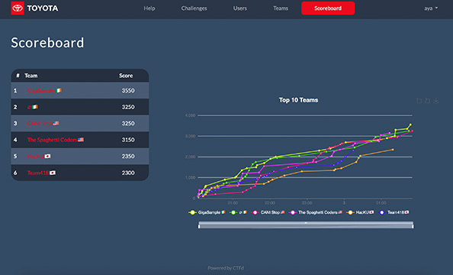Toggle CANt Stop series in legend
The height and width of the screenshot is (275, 453).
click(268, 212)
